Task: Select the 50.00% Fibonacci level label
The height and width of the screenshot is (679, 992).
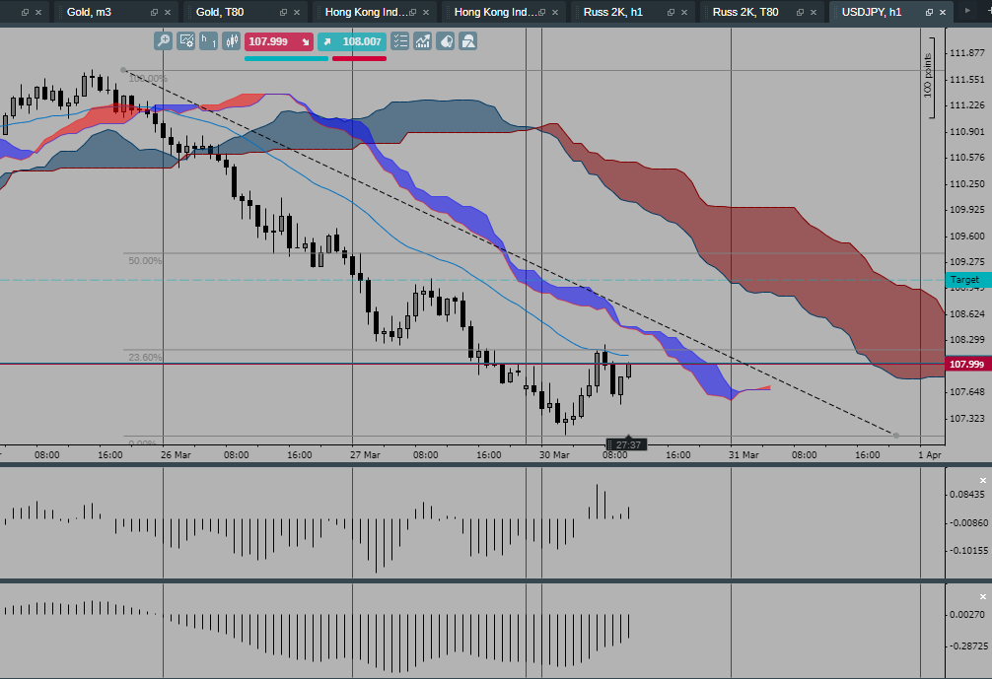Action: click(145, 260)
